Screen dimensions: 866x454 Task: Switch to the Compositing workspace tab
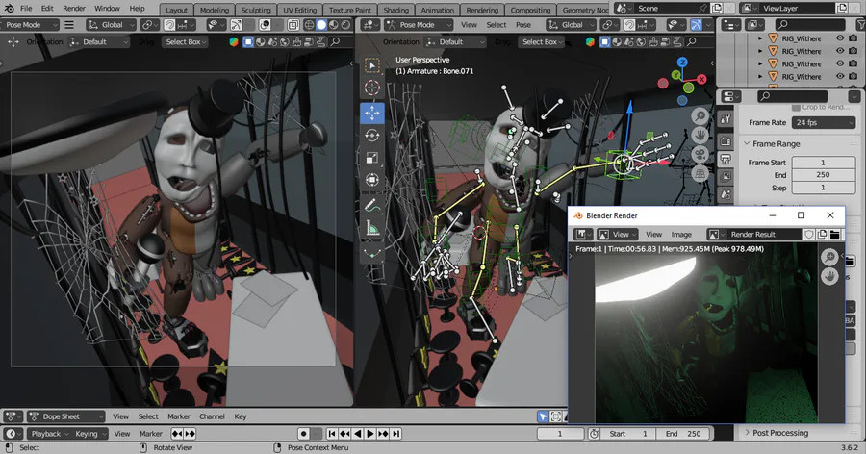(x=530, y=10)
